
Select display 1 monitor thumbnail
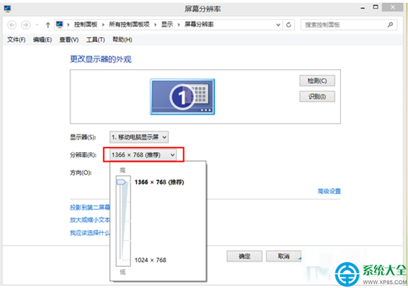point(182,96)
